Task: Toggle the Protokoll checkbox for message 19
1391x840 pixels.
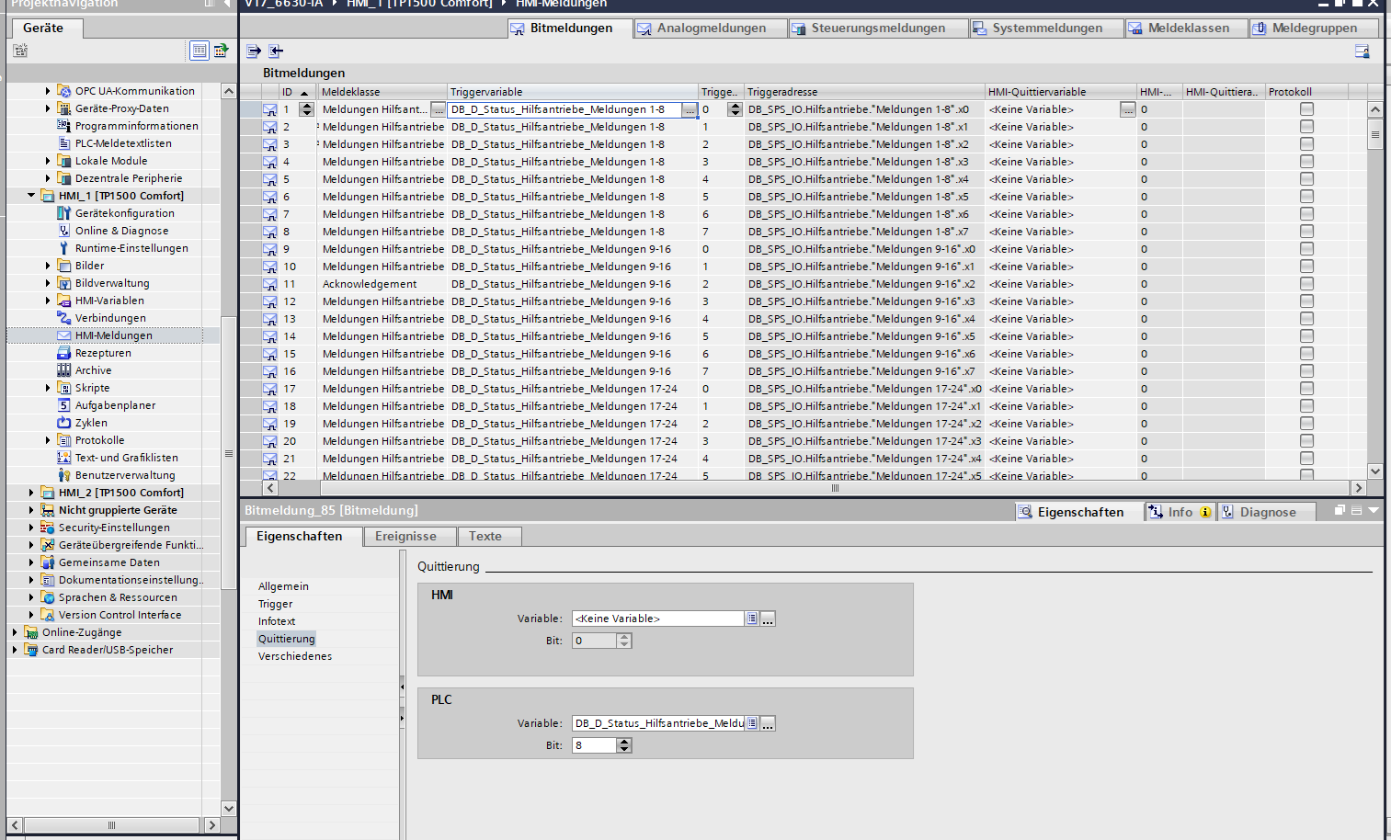Action: coord(1306,424)
